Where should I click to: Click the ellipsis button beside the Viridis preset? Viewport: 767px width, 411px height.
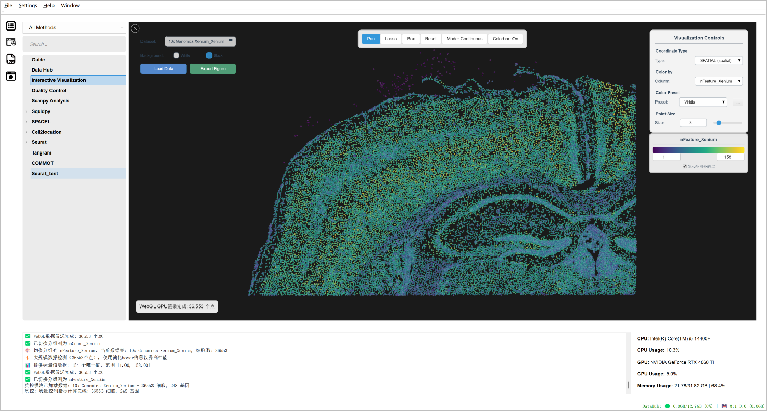click(738, 102)
